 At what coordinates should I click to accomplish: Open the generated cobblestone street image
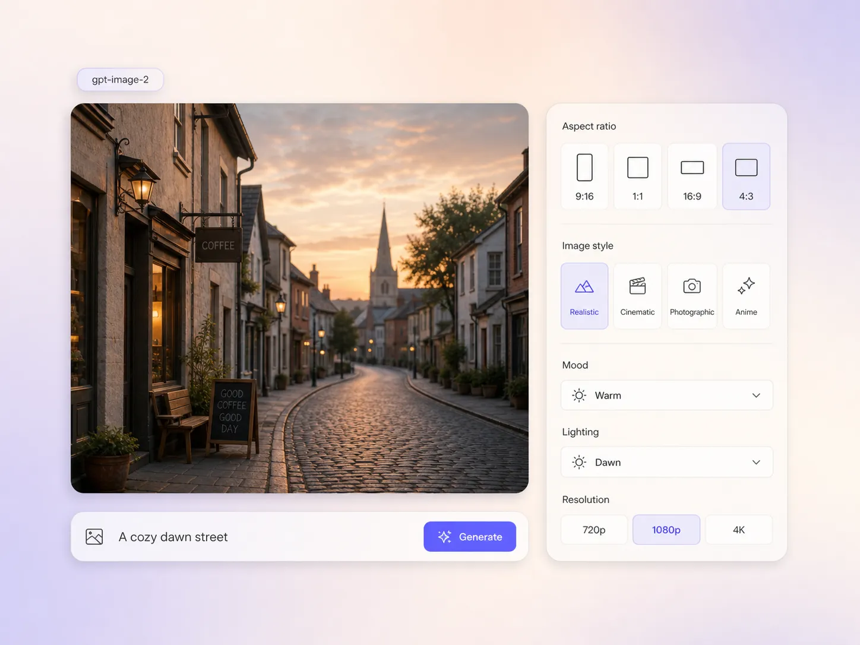coord(299,298)
